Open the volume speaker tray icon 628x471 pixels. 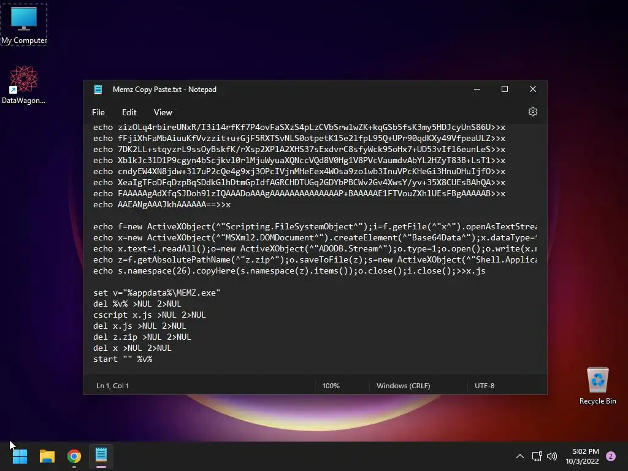click(552, 456)
